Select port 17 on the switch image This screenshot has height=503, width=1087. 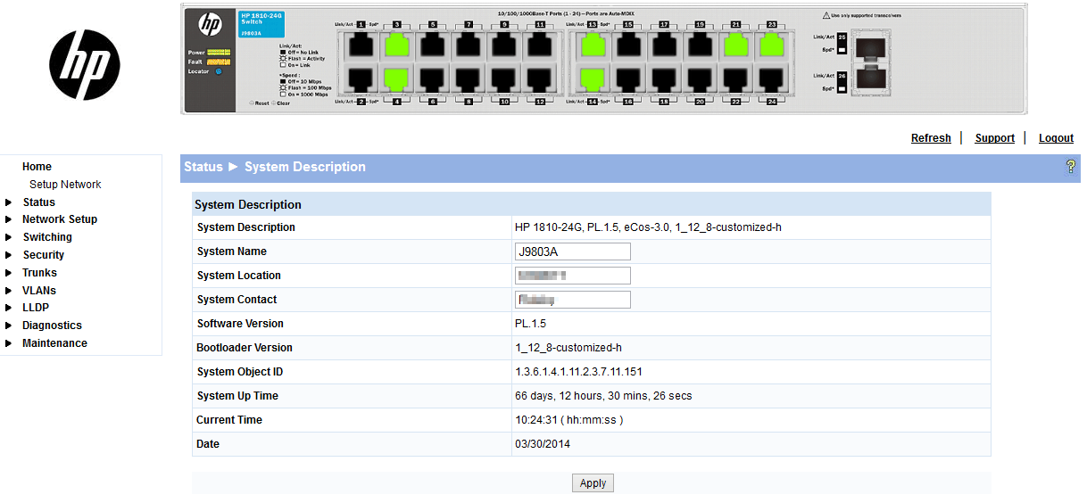tap(664, 45)
